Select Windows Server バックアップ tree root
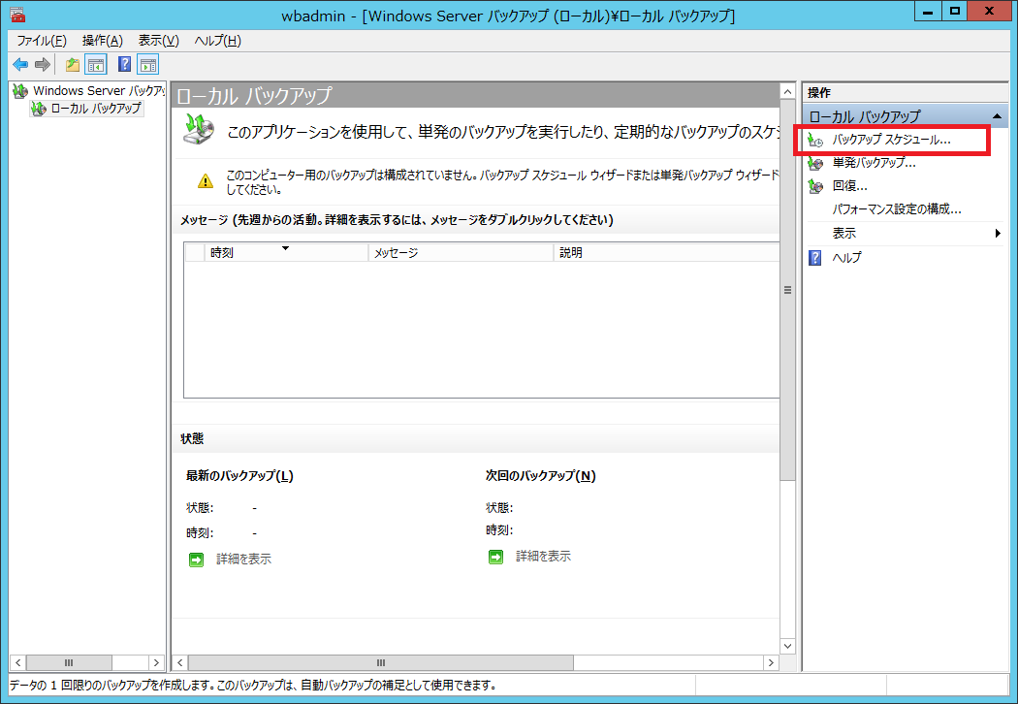Viewport: 1018px width, 704px height. pyautogui.click(x=98, y=91)
